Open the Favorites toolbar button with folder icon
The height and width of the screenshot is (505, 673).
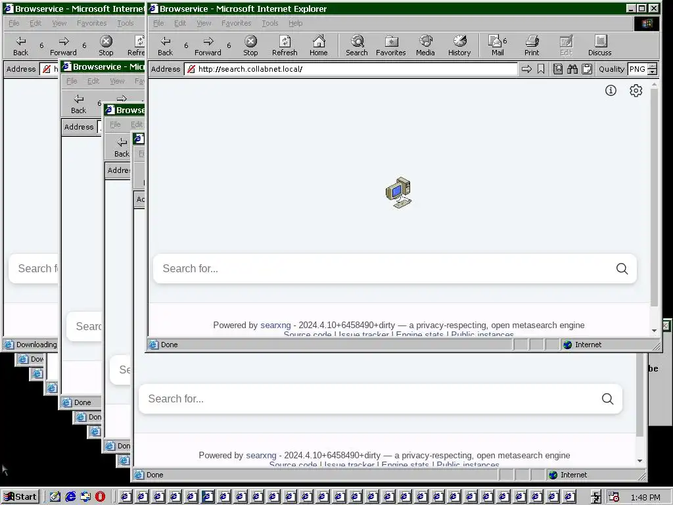390,45
